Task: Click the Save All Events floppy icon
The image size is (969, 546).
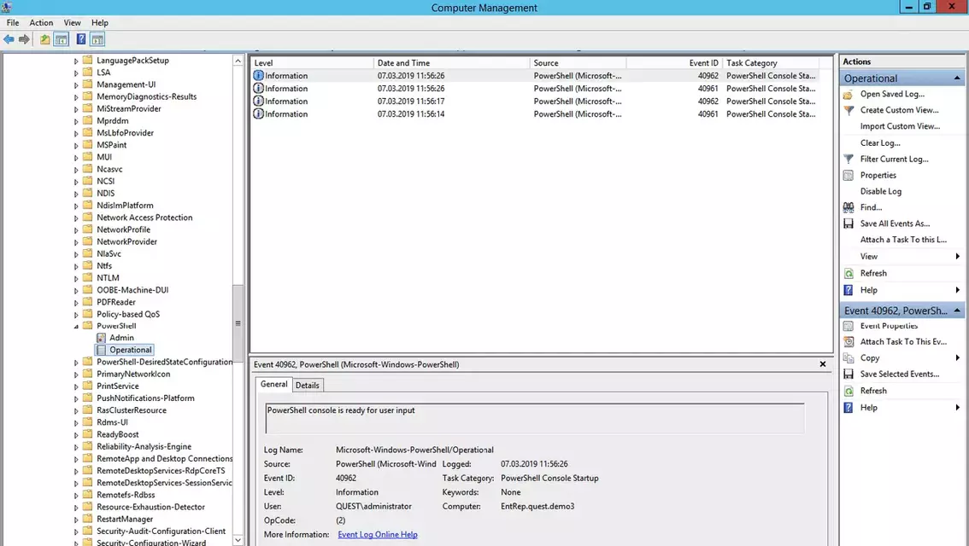Action: [849, 224]
